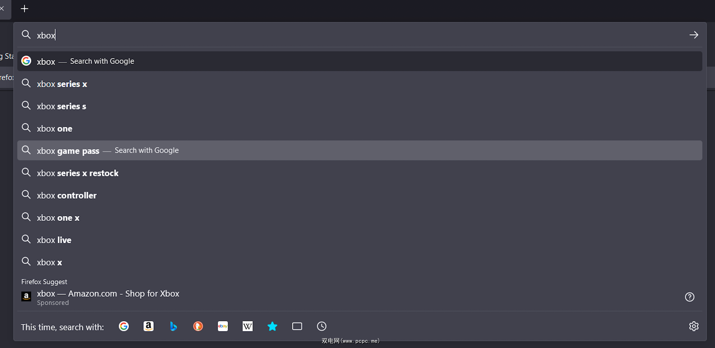Screen dimensions: 715x348
Task: Search with Google one-off engine icon
Action: pos(124,326)
